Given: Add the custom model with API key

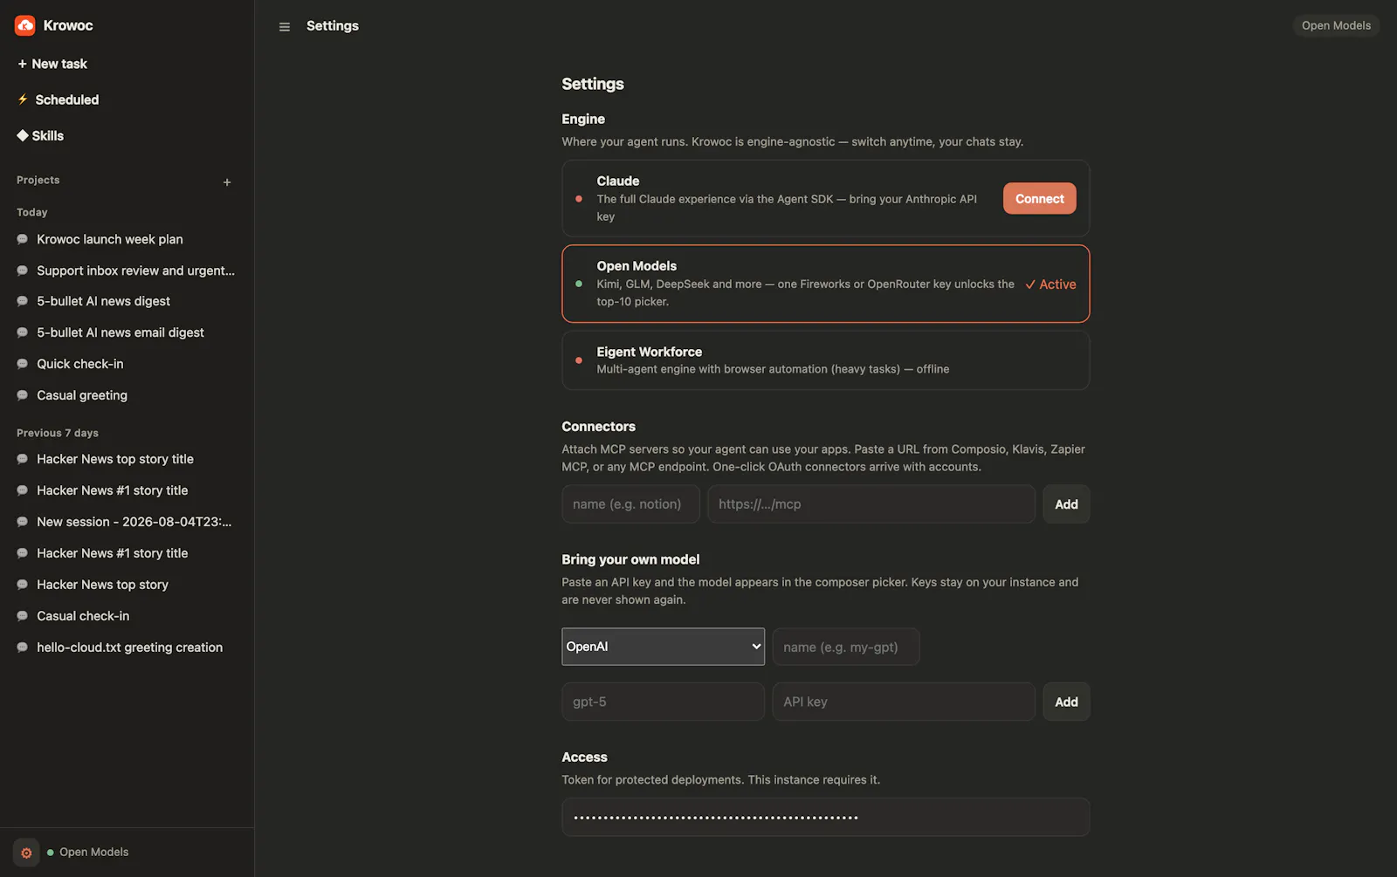Looking at the screenshot, I should pos(1066,702).
